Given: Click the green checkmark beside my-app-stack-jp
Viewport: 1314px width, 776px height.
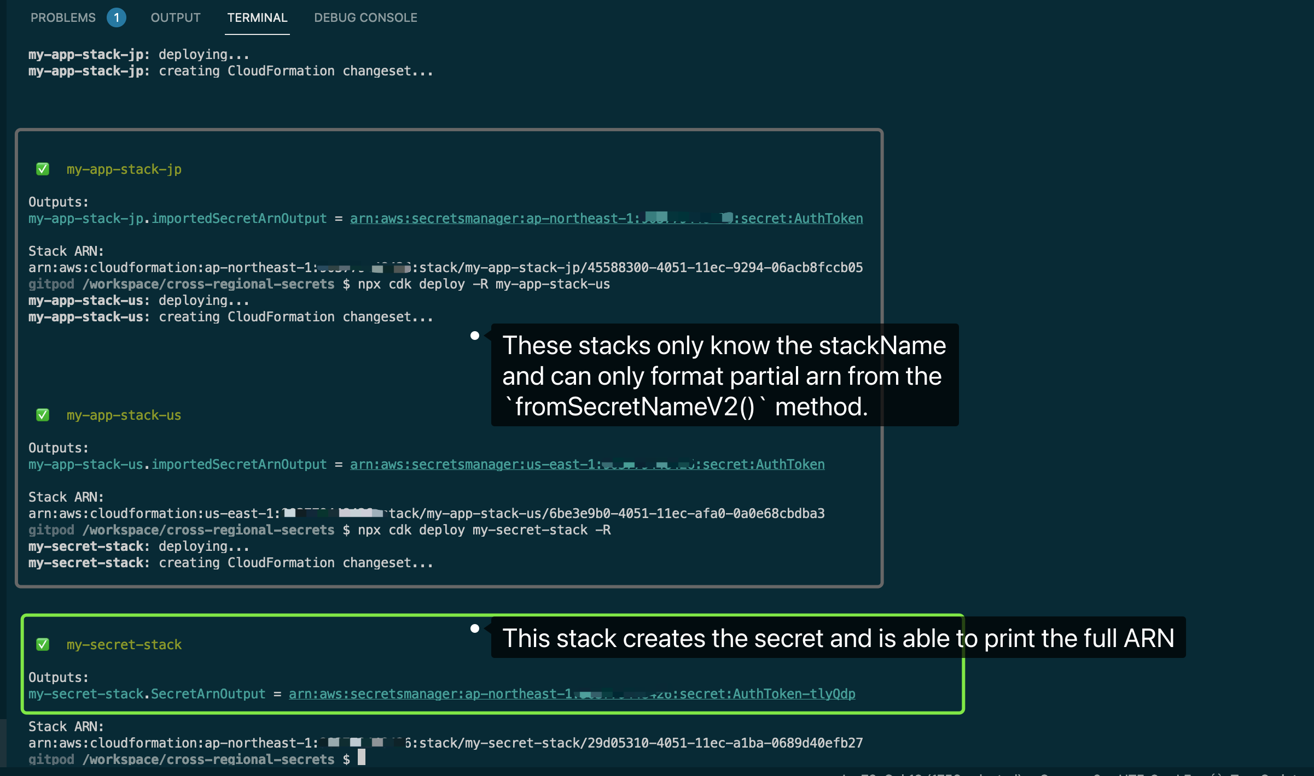Looking at the screenshot, I should (43, 169).
